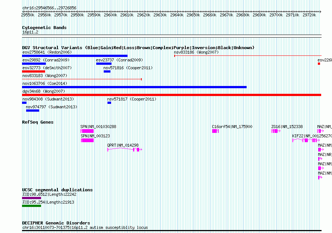Screen dimensions: 332x233
Task: Open the nsv974797 (Sudmant2013) label
Action: pos(51,107)
